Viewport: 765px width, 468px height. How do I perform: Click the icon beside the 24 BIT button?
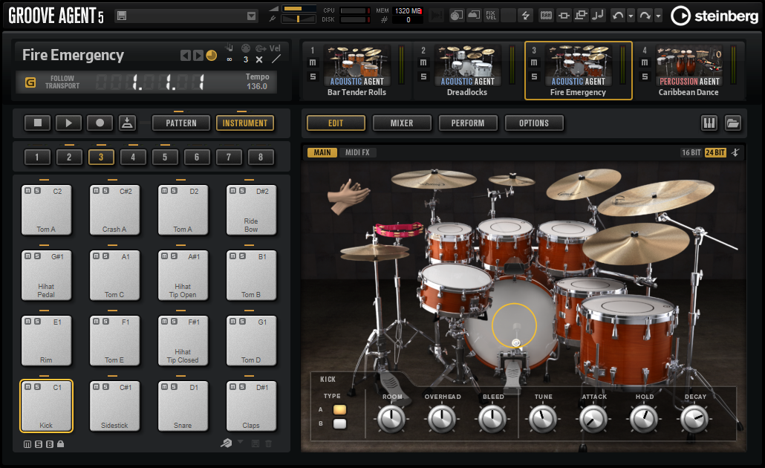[735, 153]
